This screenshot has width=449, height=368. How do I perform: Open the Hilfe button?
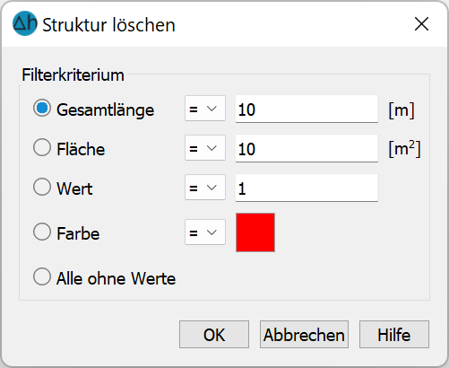[394, 335]
